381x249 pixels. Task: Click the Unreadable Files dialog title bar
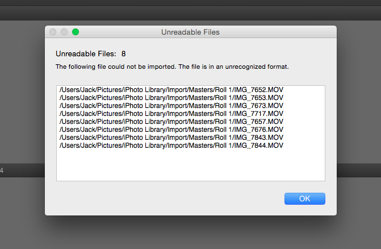coord(190,32)
